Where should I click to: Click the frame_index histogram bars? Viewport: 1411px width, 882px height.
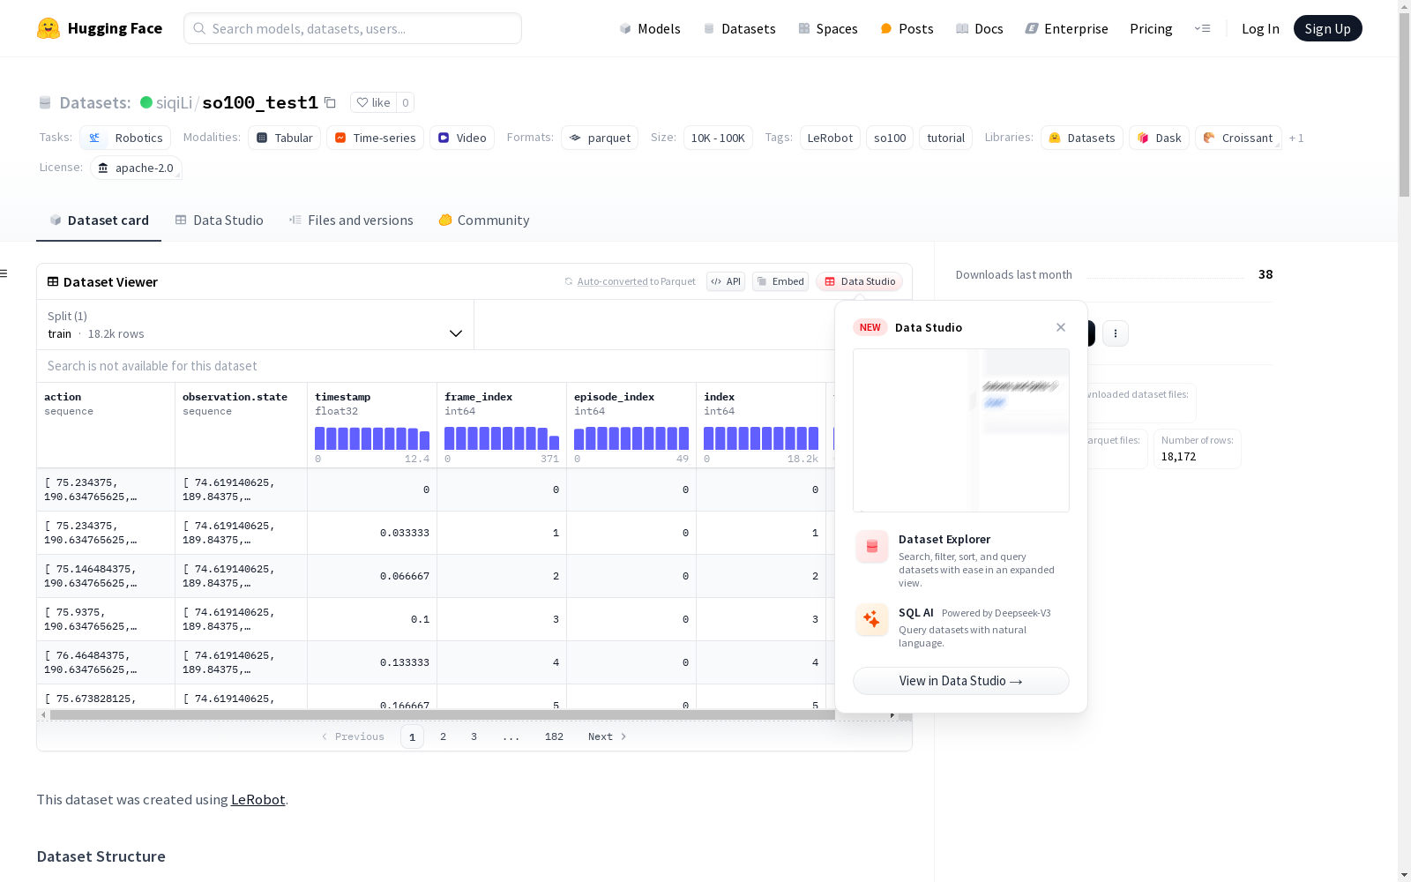point(502,438)
